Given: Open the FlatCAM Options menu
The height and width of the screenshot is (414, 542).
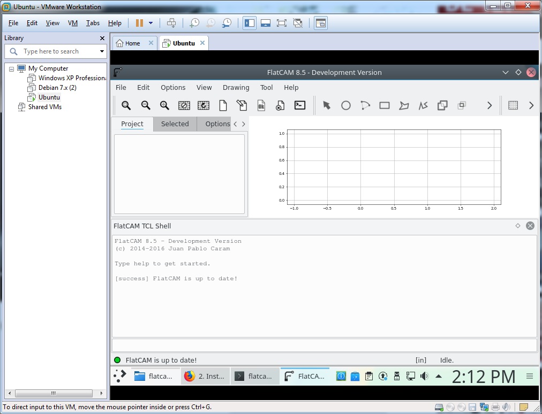Looking at the screenshot, I should coord(173,87).
